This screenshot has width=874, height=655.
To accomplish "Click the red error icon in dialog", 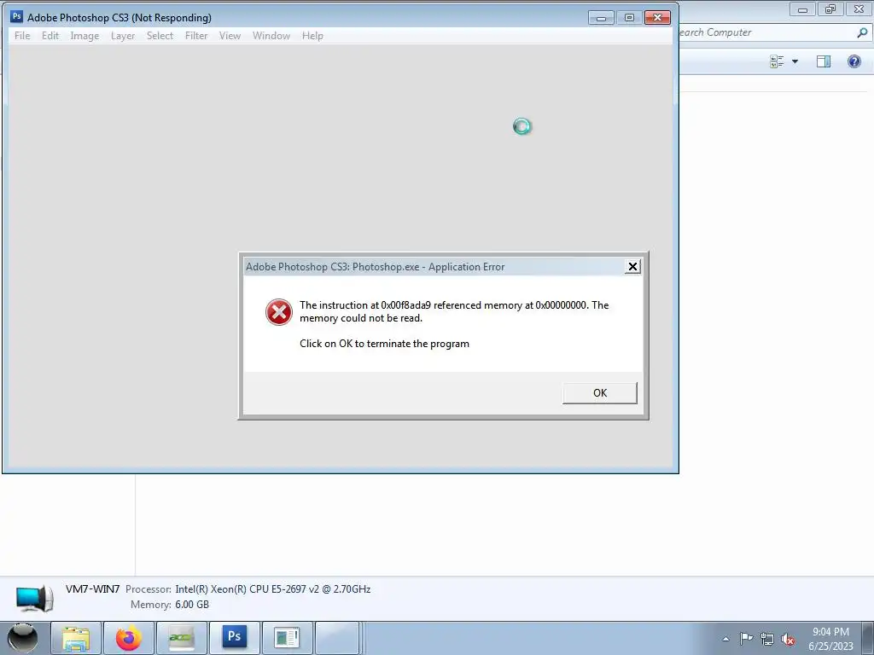I will pos(279,312).
